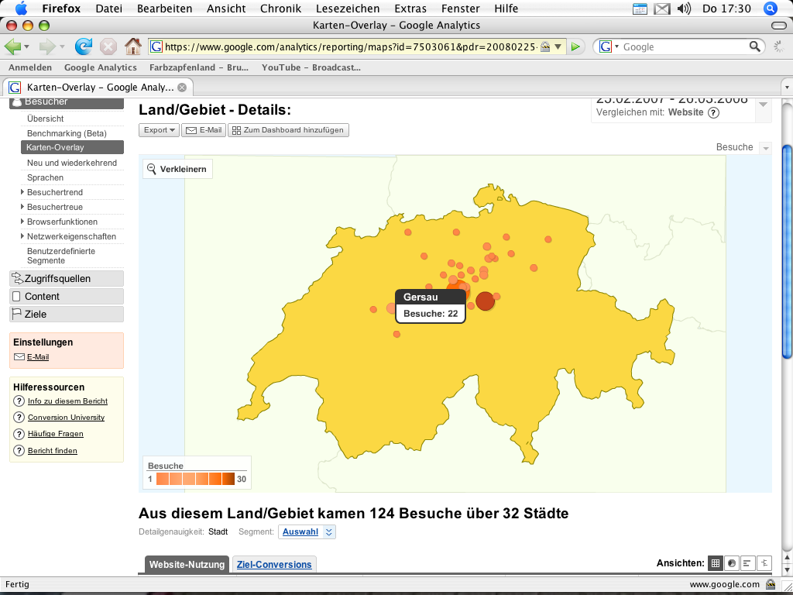The image size is (793, 595).
Task: Click the darkest swatch in the Besuche legend
Action: click(x=228, y=479)
